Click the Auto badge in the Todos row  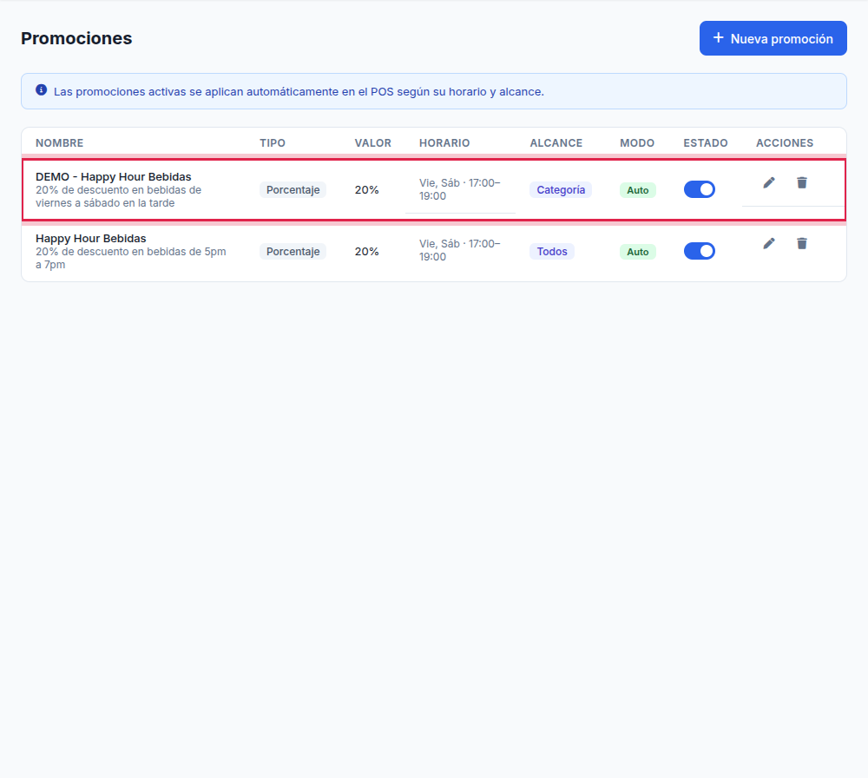click(638, 252)
